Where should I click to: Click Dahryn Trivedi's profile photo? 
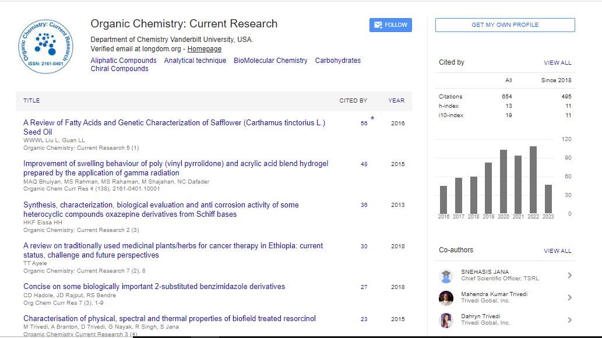446,320
